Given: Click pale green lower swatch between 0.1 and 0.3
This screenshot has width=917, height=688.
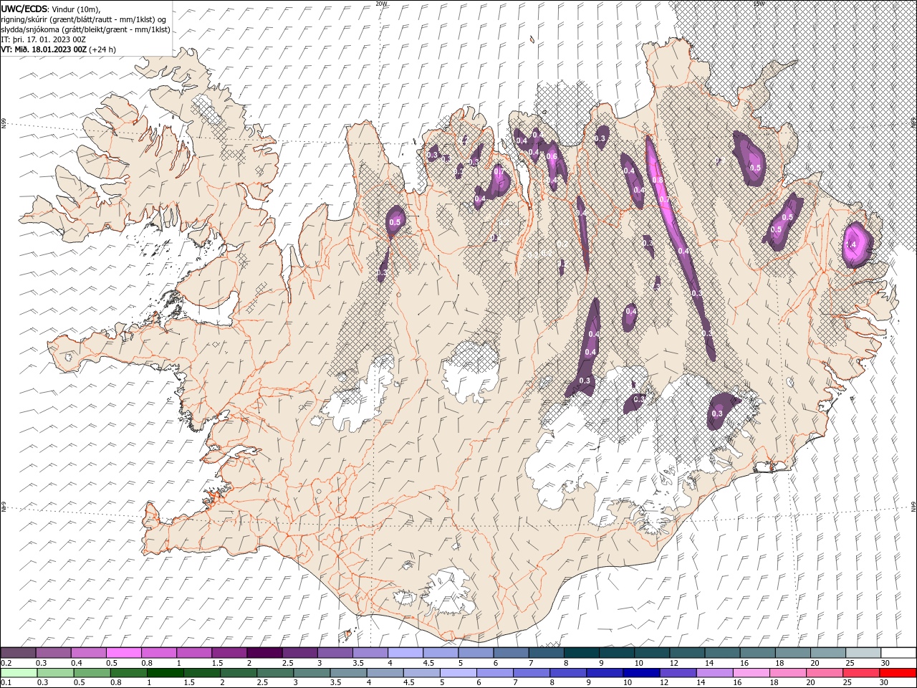Looking at the screenshot, I should 19,673.
